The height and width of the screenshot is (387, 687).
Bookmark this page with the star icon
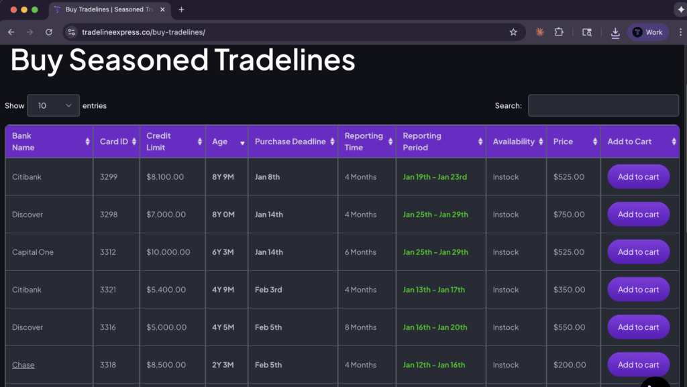(513, 32)
